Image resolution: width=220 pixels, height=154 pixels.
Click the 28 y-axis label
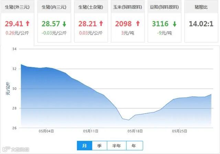[x=14, y=108]
